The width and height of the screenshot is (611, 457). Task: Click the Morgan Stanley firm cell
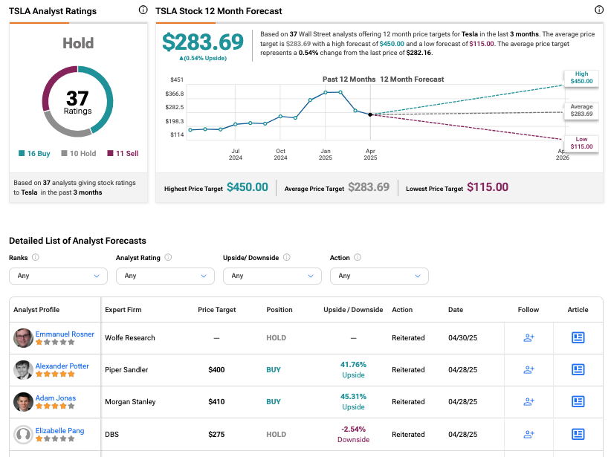pyautogui.click(x=130, y=402)
